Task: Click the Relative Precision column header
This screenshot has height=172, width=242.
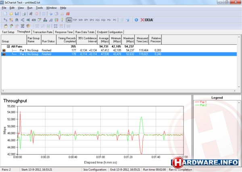Action: (x=155, y=40)
